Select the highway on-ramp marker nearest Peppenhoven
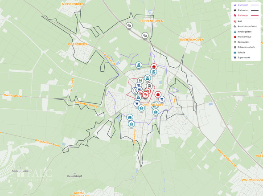 click(x=145, y=36)
